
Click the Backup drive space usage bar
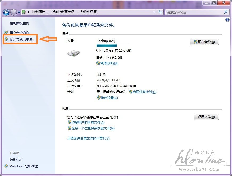point(113,45)
